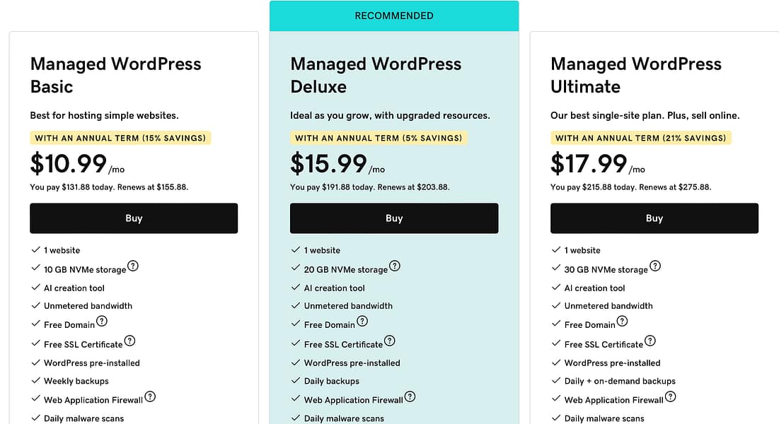This screenshot has height=424, width=779.
Task: Click the 15% savings annual term badge
Action: tap(120, 138)
